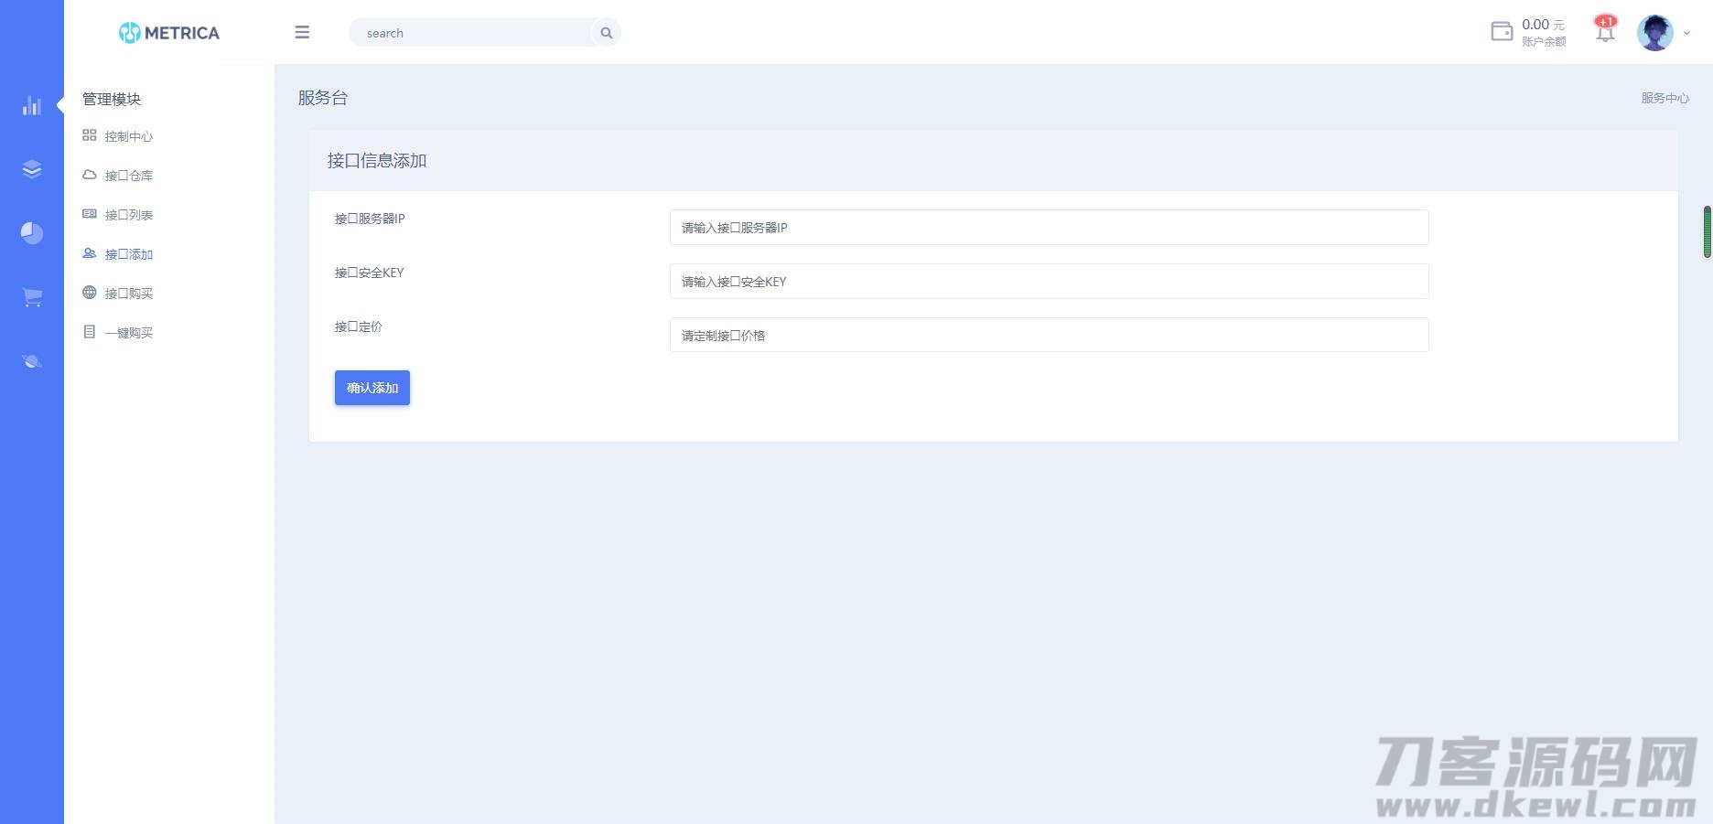The image size is (1713, 824).
Task: Open the user avatar dropdown chevron
Action: 1687,33
